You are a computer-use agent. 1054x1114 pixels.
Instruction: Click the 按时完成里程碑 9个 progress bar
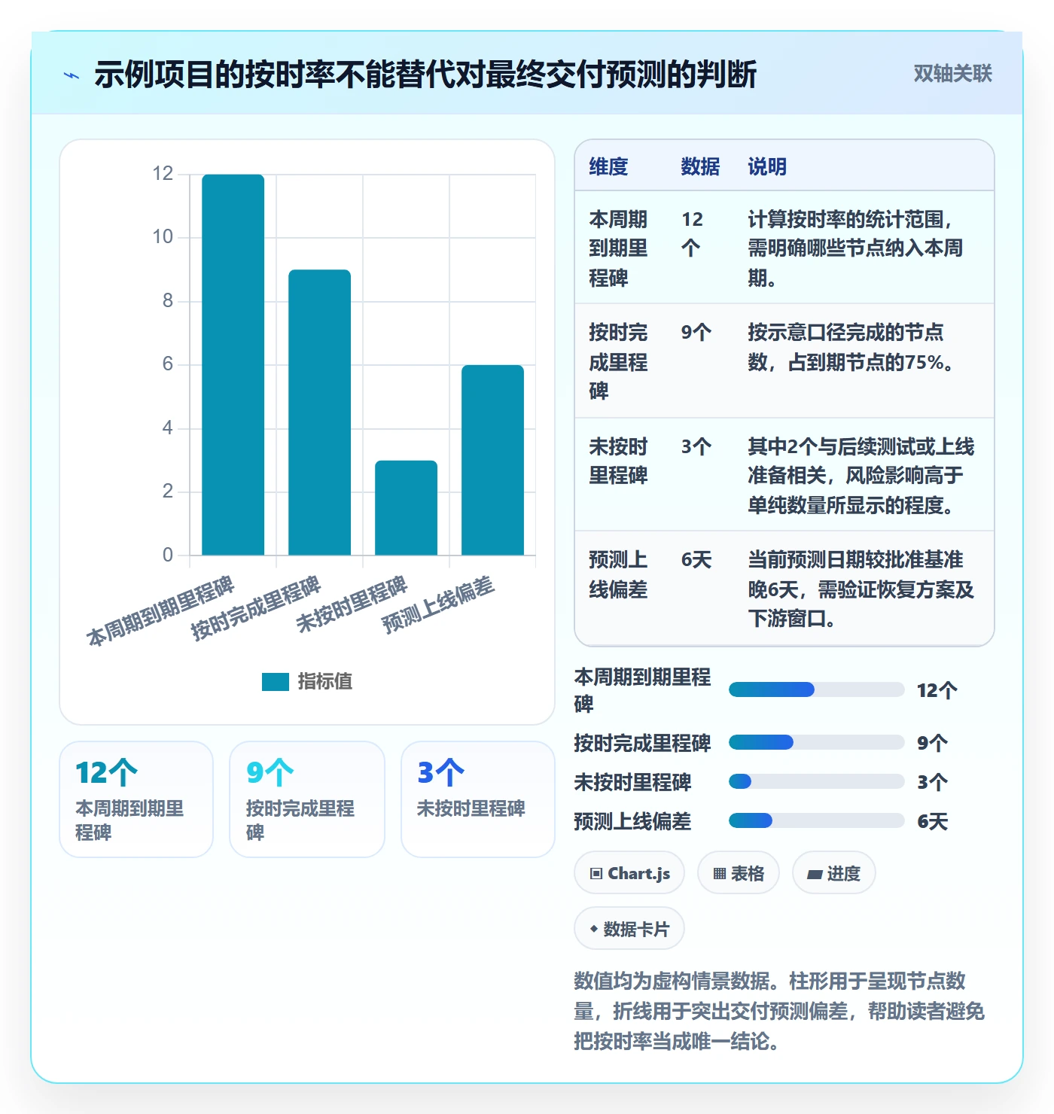(816, 743)
